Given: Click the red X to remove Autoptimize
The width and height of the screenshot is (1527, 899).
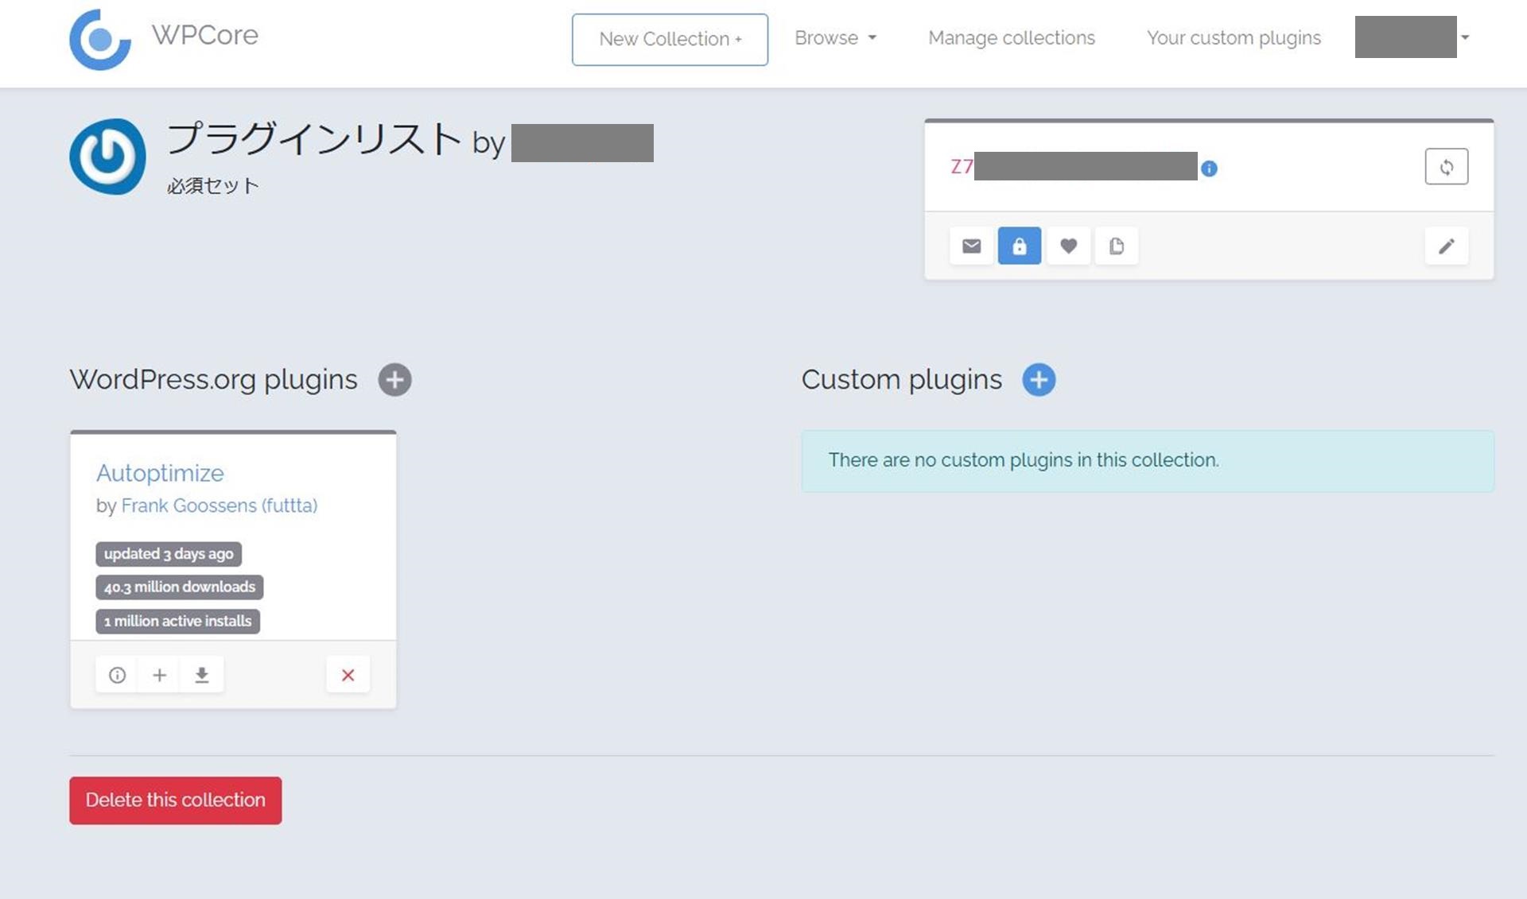Looking at the screenshot, I should pyautogui.click(x=347, y=674).
